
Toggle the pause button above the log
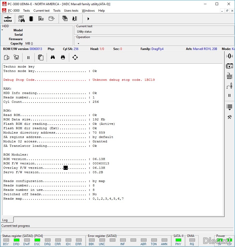click(x=29, y=57)
